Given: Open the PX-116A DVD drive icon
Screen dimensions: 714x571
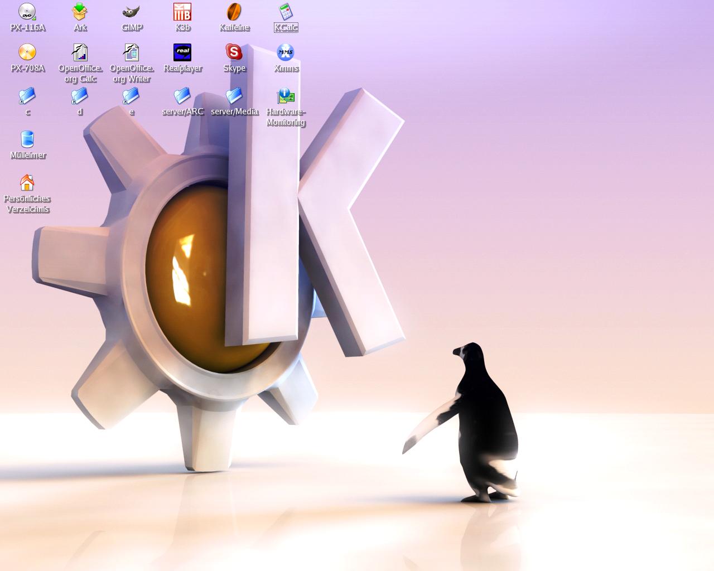Looking at the screenshot, I should (x=27, y=12).
